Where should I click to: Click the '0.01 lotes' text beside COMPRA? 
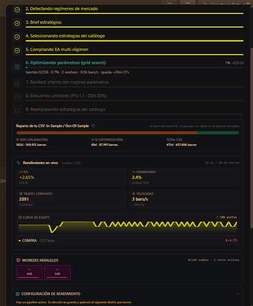point(47,241)
